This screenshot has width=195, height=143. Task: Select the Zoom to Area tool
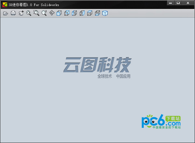pos(36,13)
